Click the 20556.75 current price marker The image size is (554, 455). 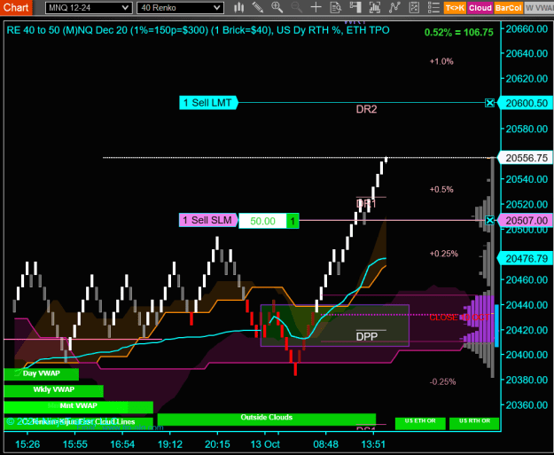[526, 158]
